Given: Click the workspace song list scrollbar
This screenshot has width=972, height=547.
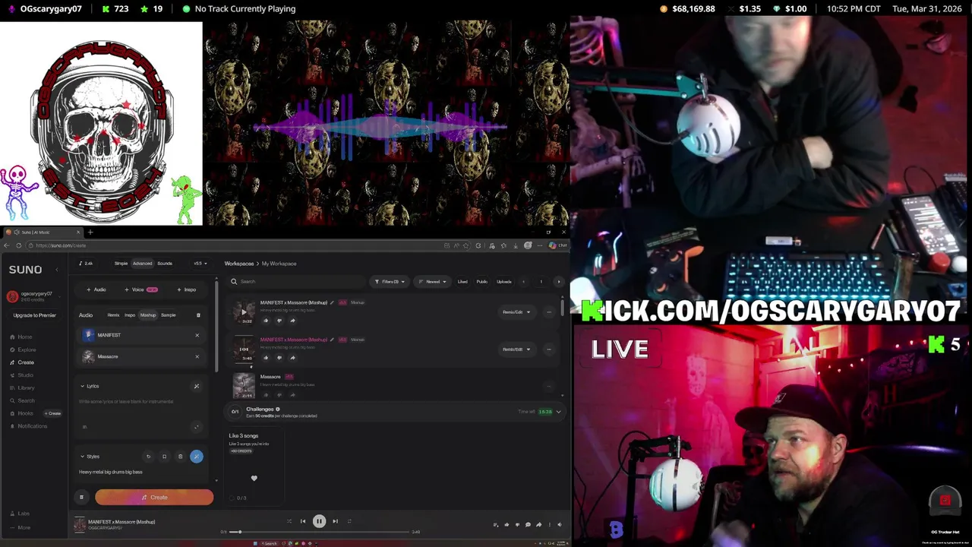Looking at the screenshot, I should (562, 308).
